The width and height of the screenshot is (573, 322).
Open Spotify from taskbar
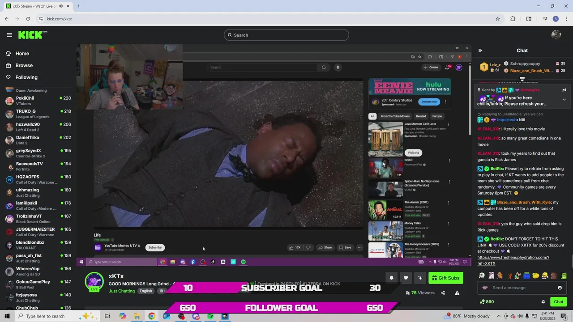click(x=210, y=316)
